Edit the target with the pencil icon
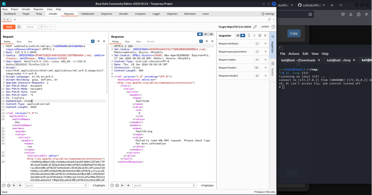 [255, 27]
